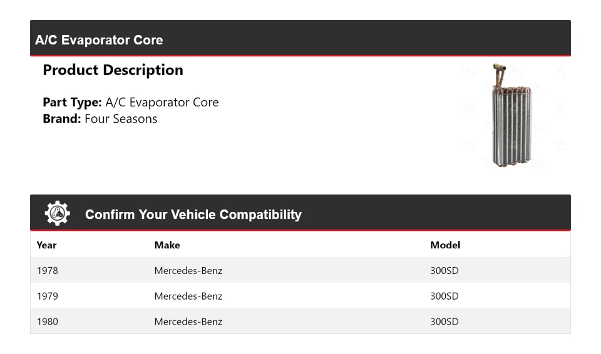Select Mercedes-Benz in the 1980 row
Screen dimensions: 601x354
188,322
